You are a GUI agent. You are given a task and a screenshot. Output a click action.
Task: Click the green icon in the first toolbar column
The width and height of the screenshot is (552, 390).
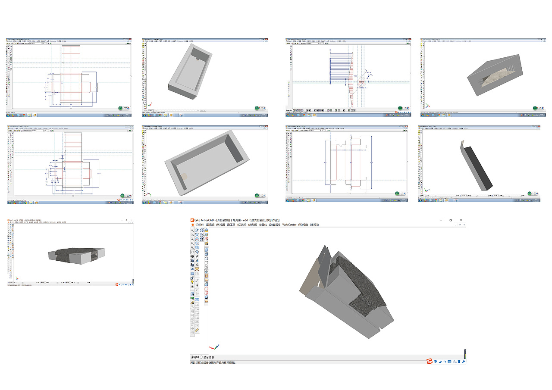pyautogui.click(x=192, y=298)
